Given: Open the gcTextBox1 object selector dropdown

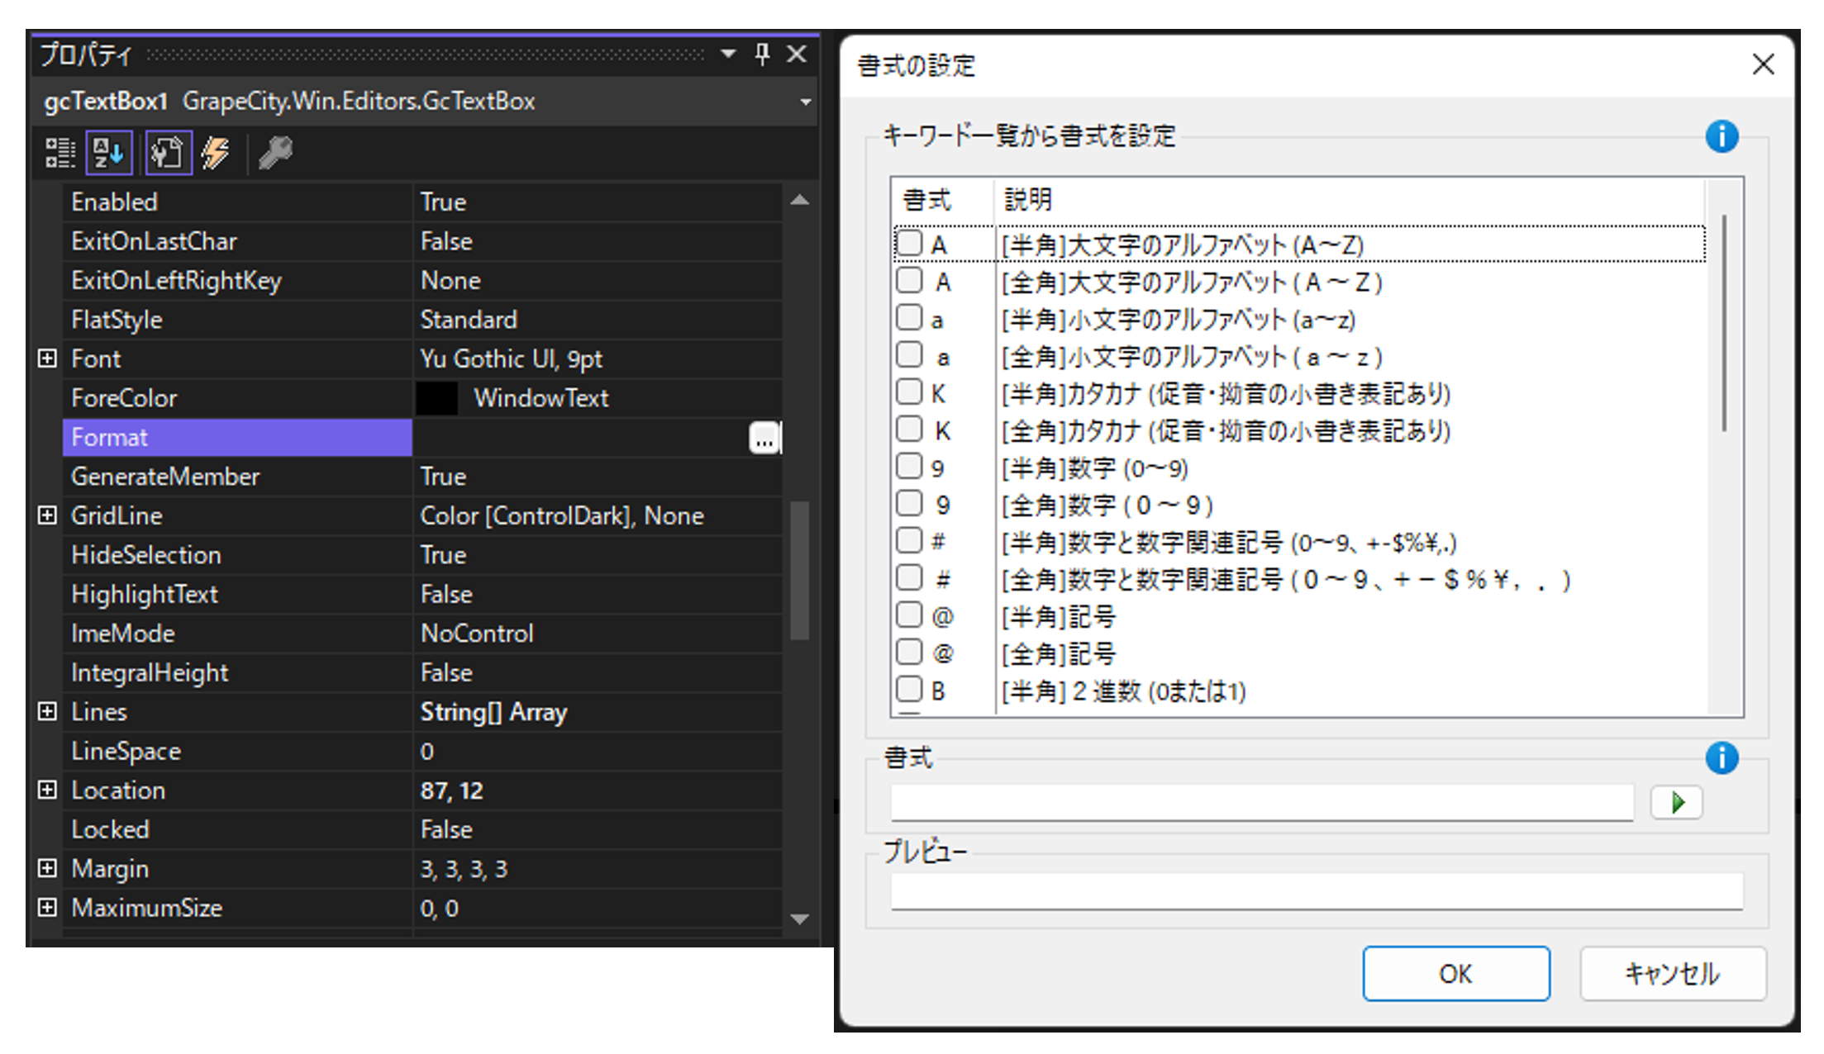Looking at the screenshot, I should [x=805, y=102].
